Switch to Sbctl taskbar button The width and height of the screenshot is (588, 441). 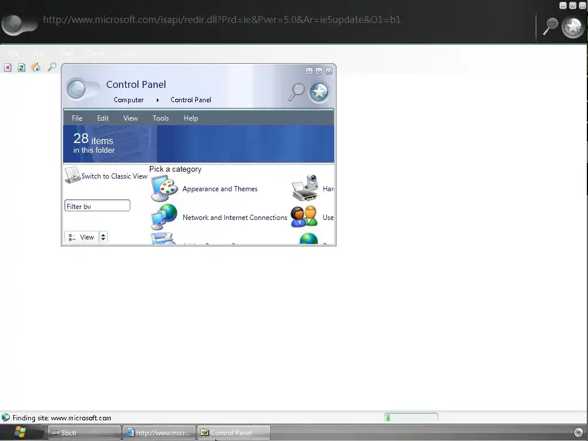pyautogui.click(x=84, y=433)
